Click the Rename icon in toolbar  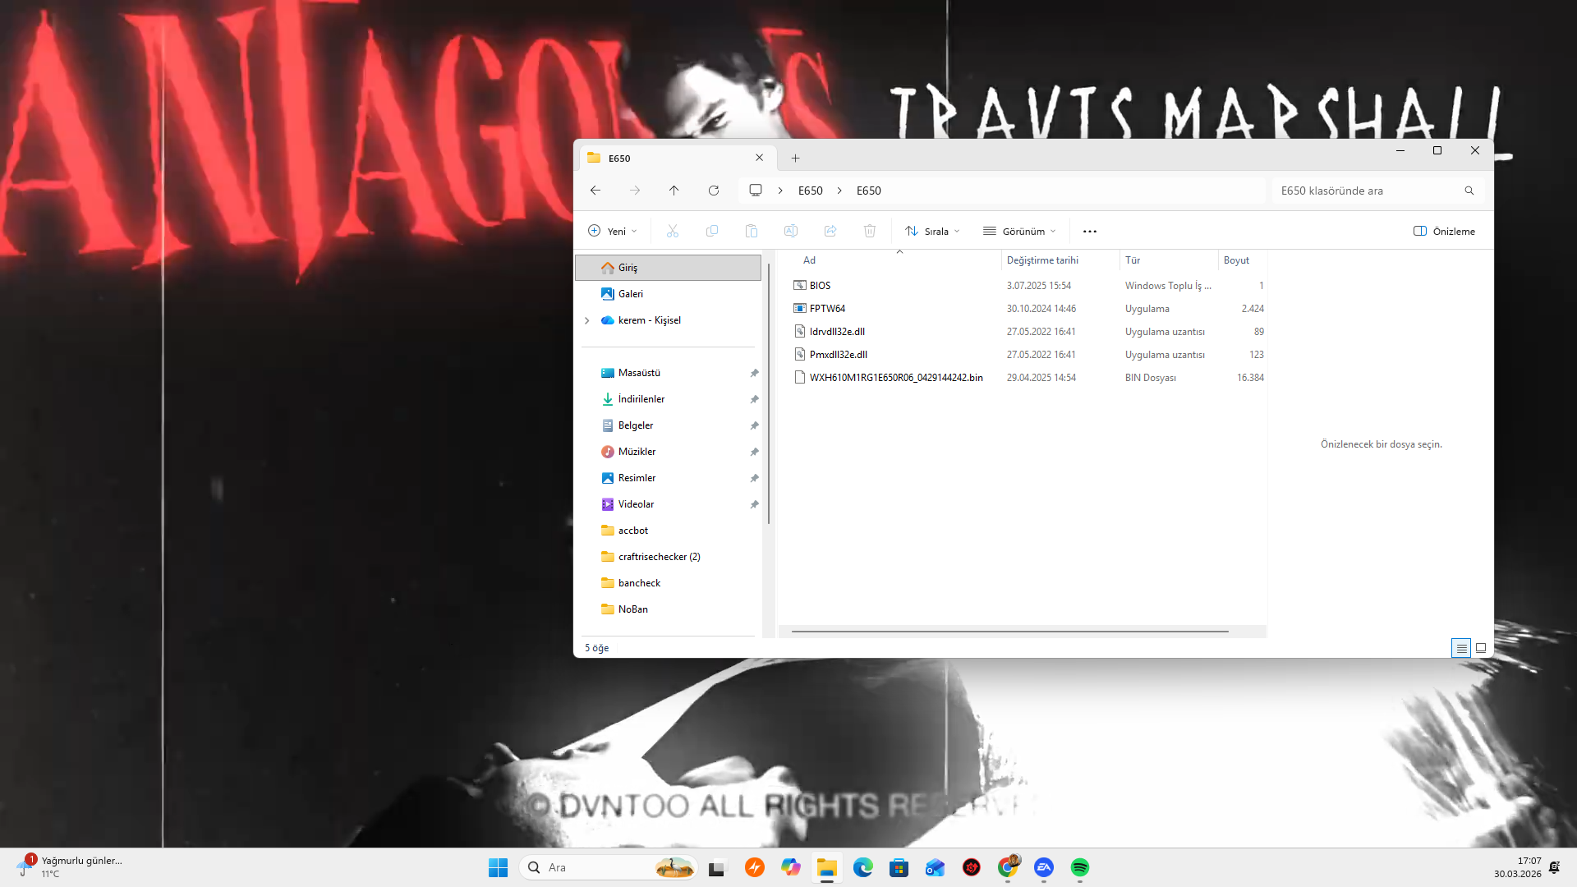pos(791,232)
